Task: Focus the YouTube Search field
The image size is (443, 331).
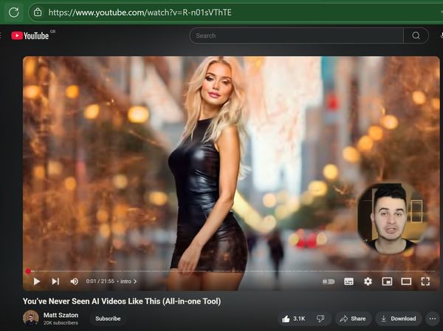Action: (297, 35)
